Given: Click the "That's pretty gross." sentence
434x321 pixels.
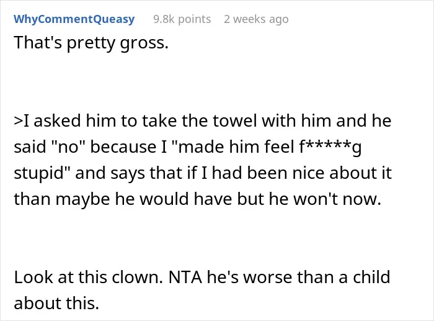Looking at the screenshot, I should coord(91,43).
